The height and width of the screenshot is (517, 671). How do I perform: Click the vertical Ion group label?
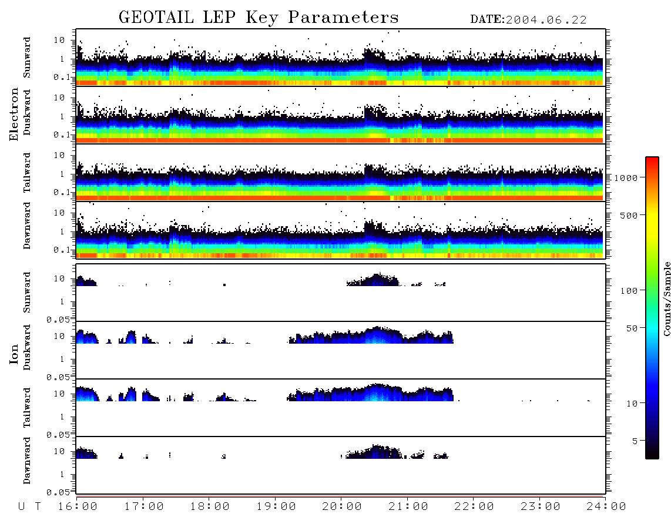tap(14, 354)
